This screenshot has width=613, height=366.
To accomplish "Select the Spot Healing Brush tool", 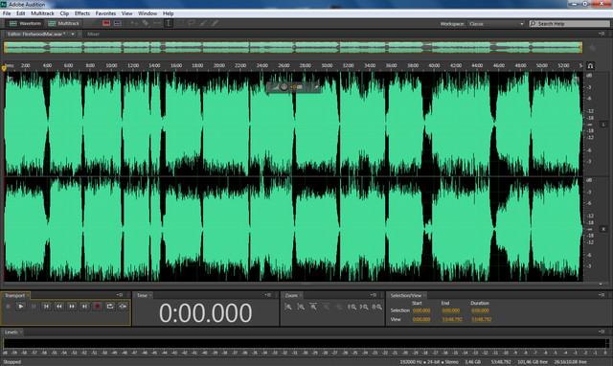I will 215,23.
